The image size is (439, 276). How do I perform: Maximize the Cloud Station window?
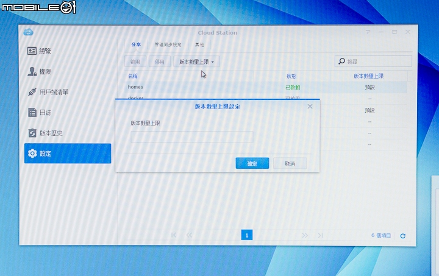click(394, 32)
